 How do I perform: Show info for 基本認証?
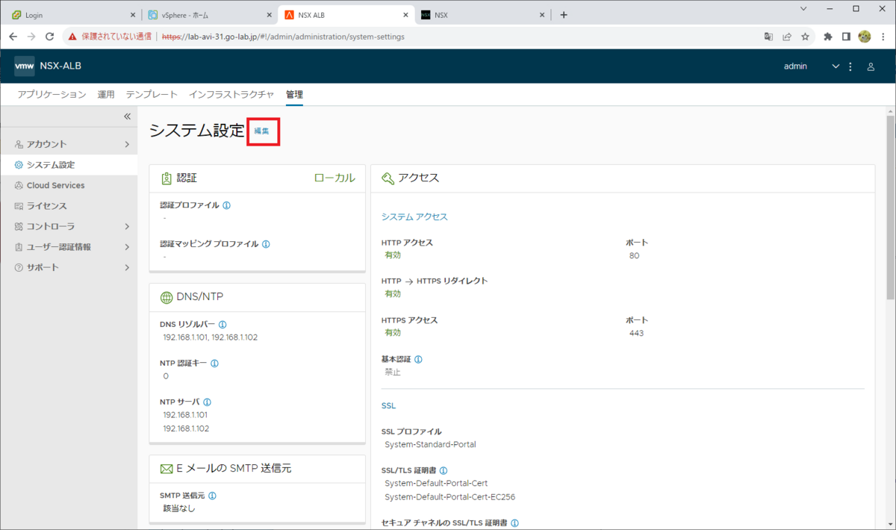click(x=418, y=359)
